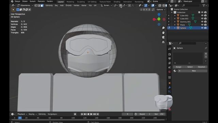The image size is (218, 123).
Task: Select face select mode
Action: coord(42,5)
